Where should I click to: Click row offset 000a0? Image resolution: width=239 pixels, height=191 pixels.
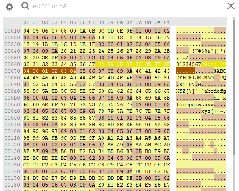pos(12,91)
